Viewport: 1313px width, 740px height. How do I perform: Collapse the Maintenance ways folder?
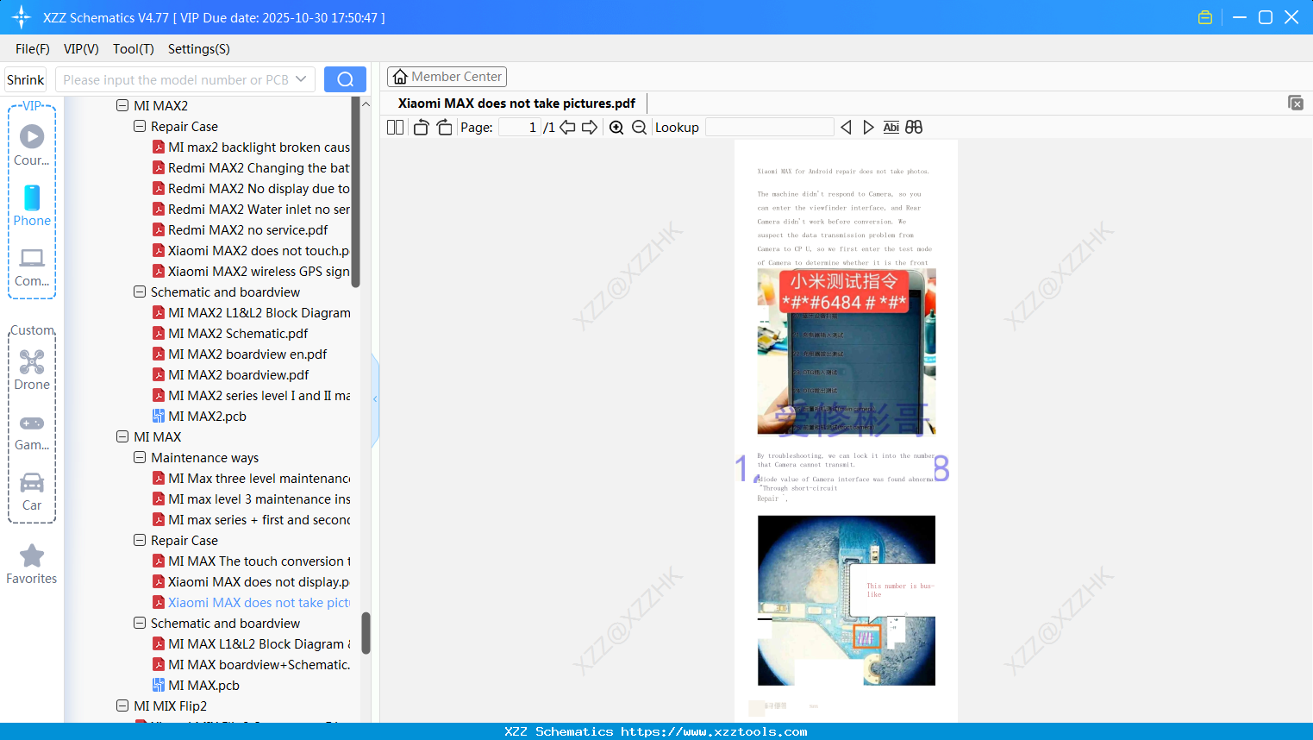pos(140,458)
